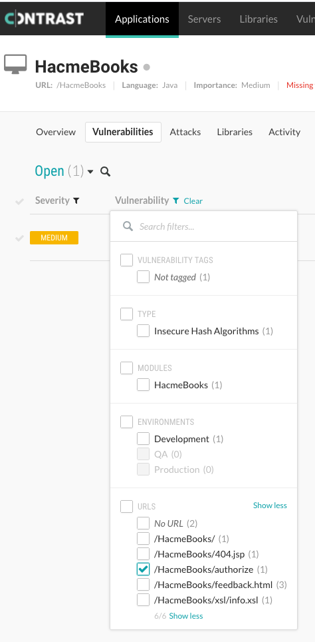The height and width of the screenshot is (642, 315).
Task: Check the Modules group checkbox
Action: (x=127, y=368)
